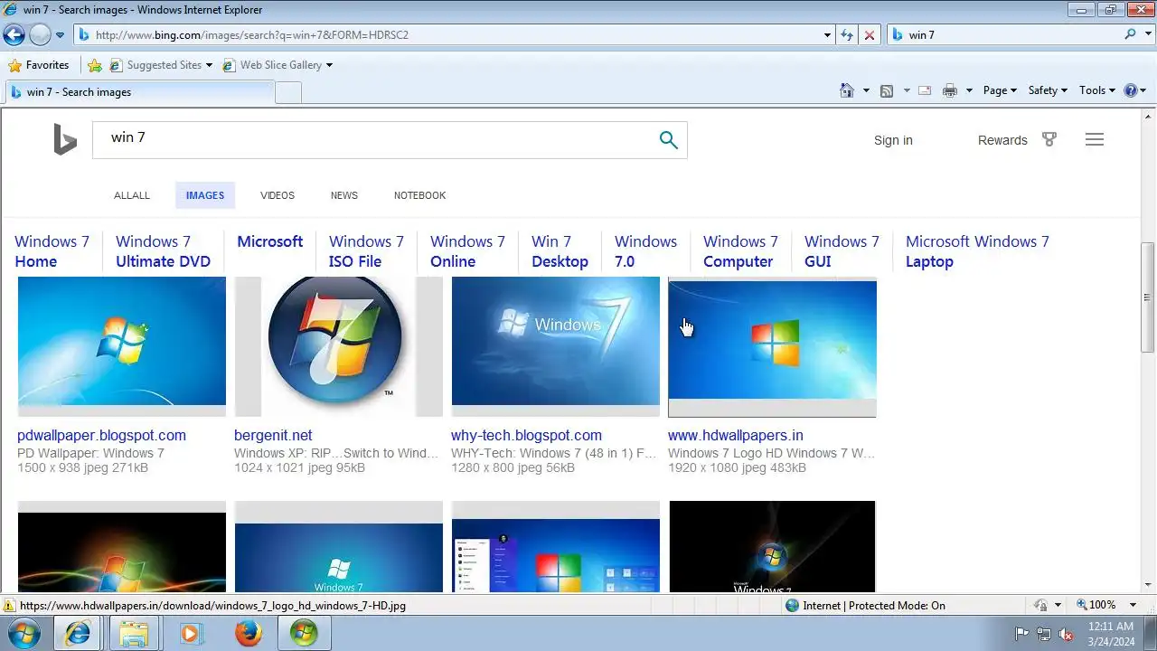
Task: Click Windows 7 Online suggestion
Action: tap(467, 251)
